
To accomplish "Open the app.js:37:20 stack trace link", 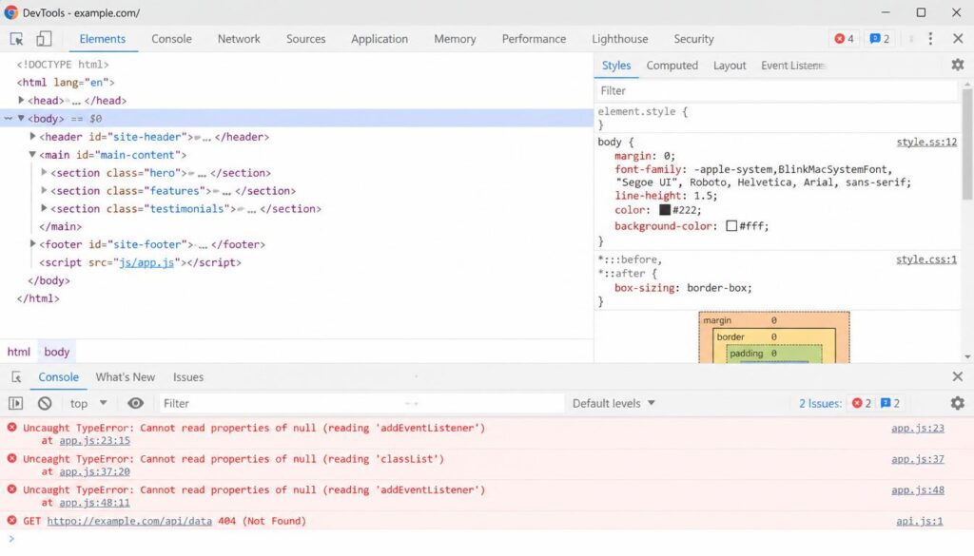I will point(95,471).
